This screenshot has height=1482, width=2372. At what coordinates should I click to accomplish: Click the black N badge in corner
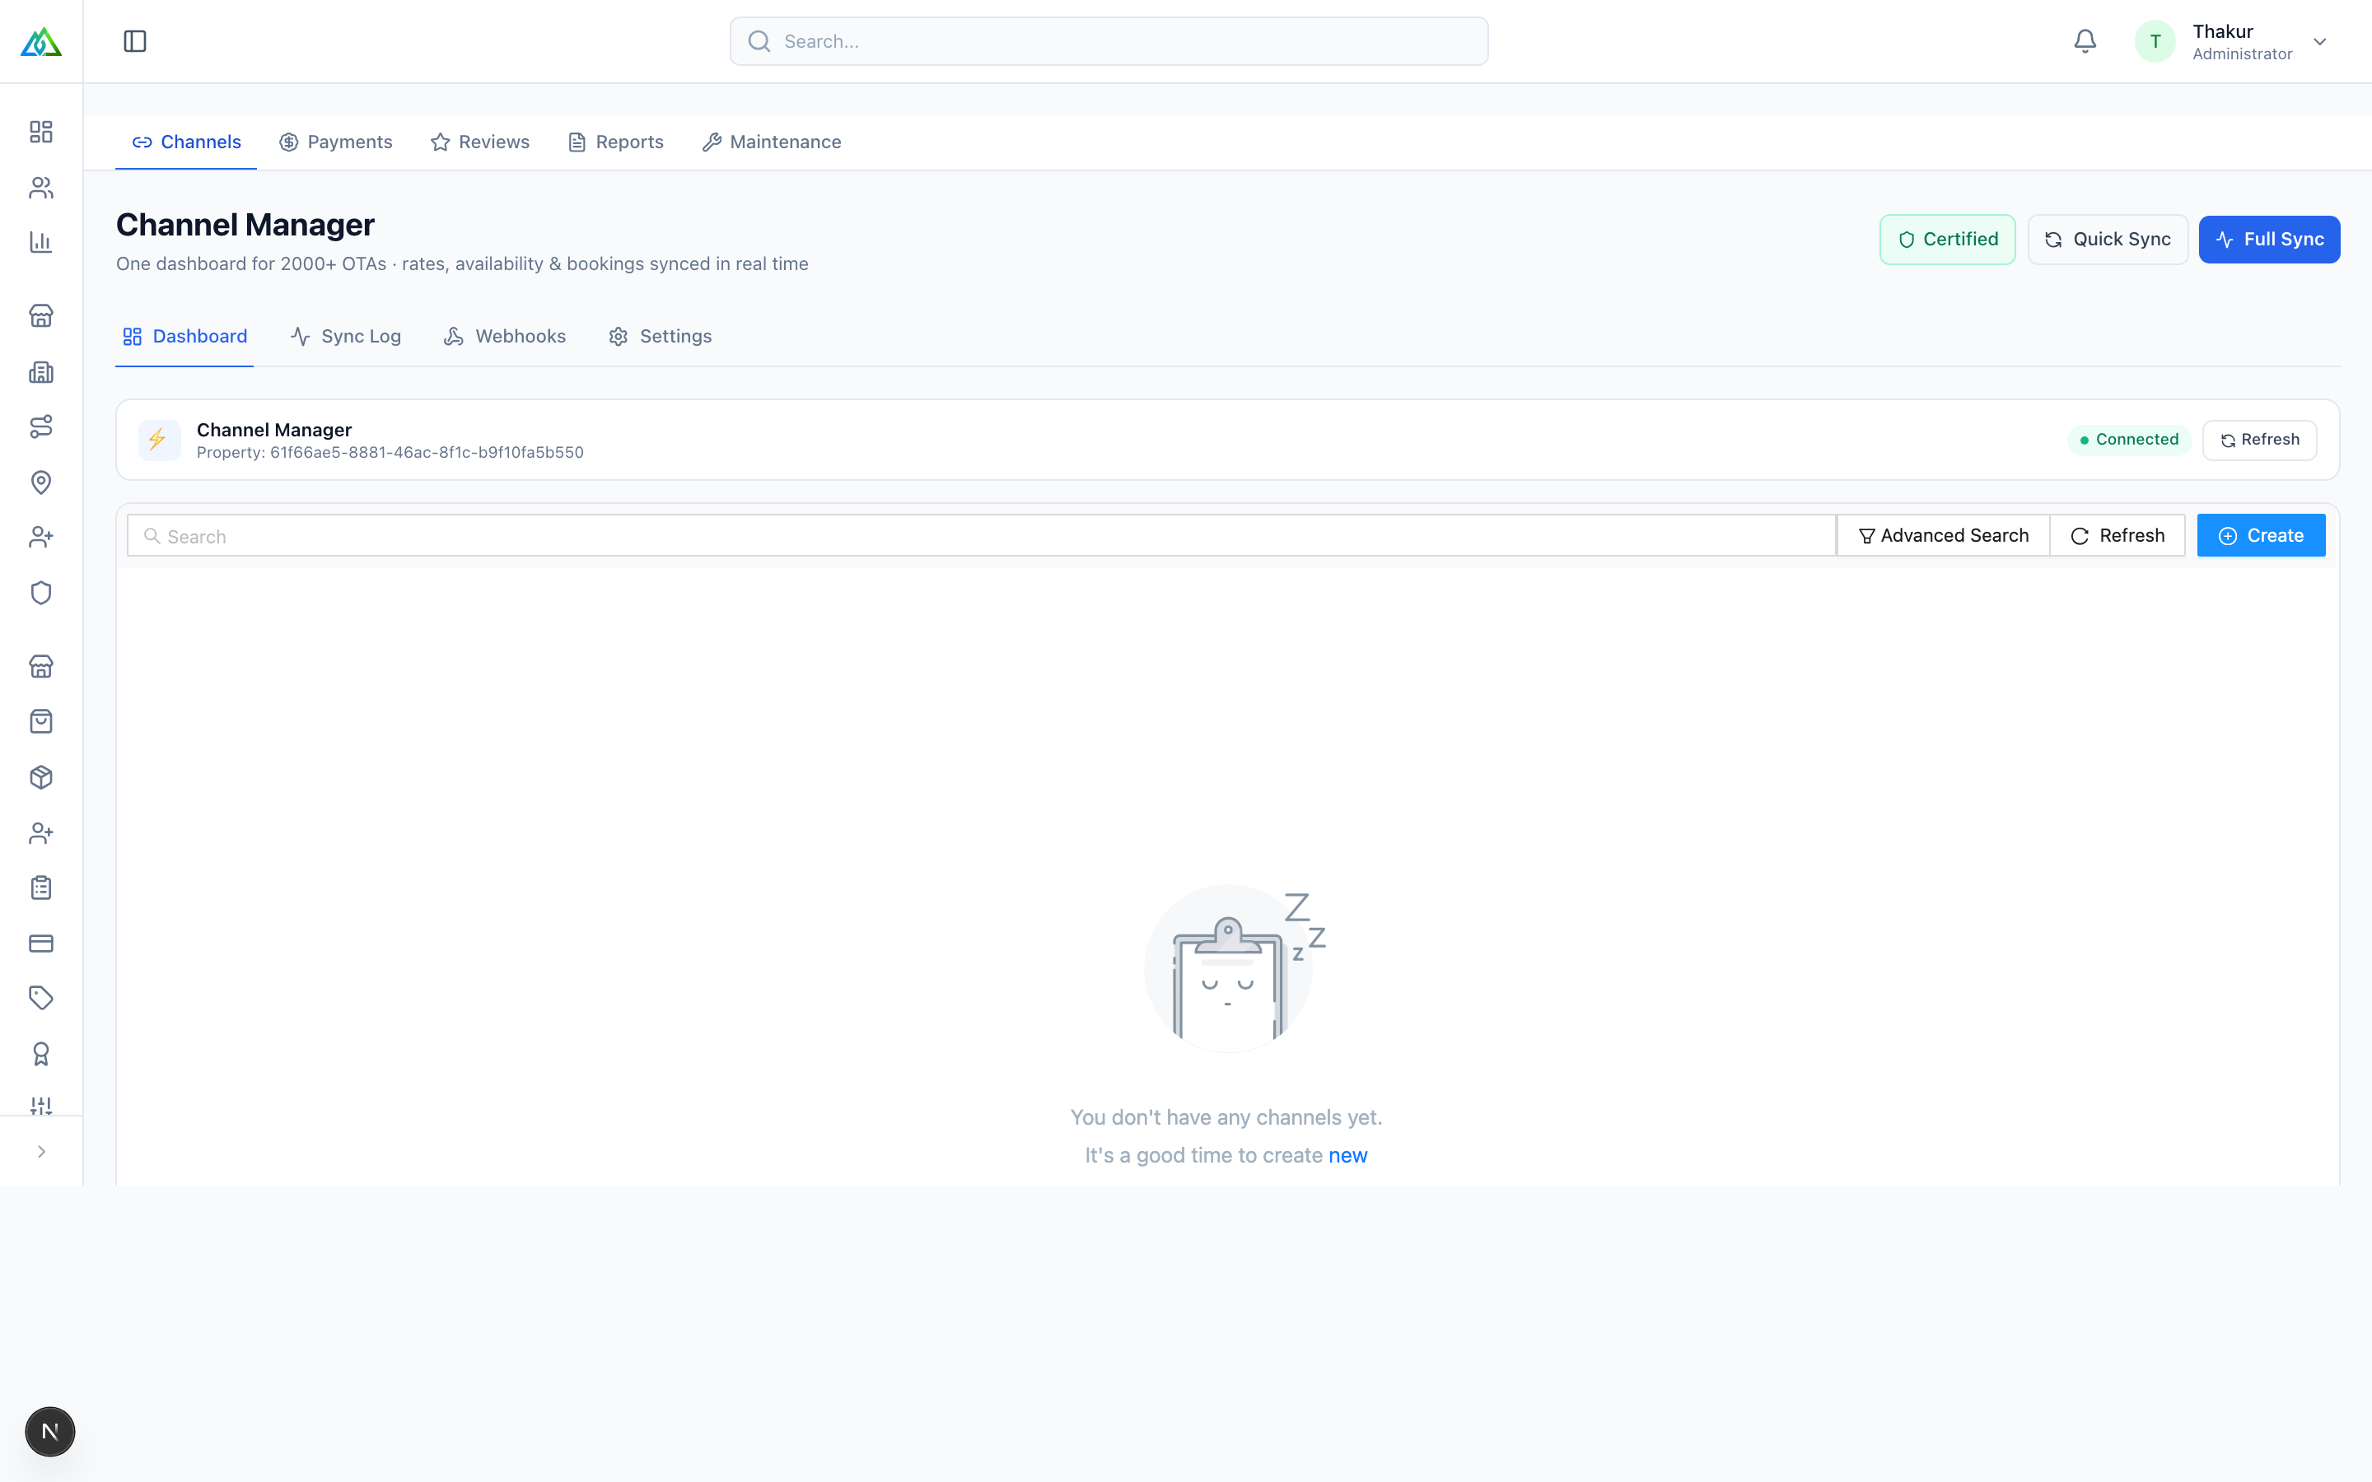[50, 1431]
